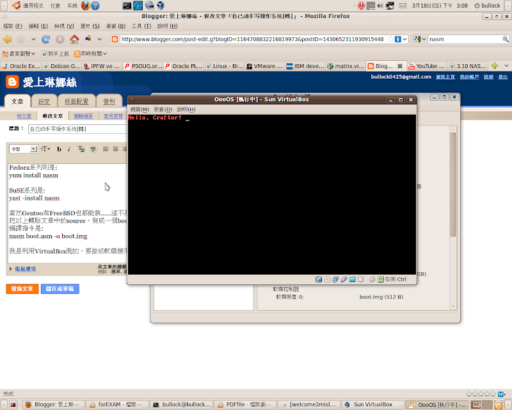Expand the live news feed bookmark dropdown
This screenshot has width=512, height=410.
[90, 53]
